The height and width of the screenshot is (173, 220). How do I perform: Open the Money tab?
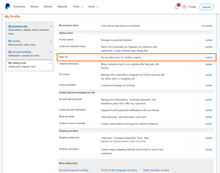click(x=34, y=7)
